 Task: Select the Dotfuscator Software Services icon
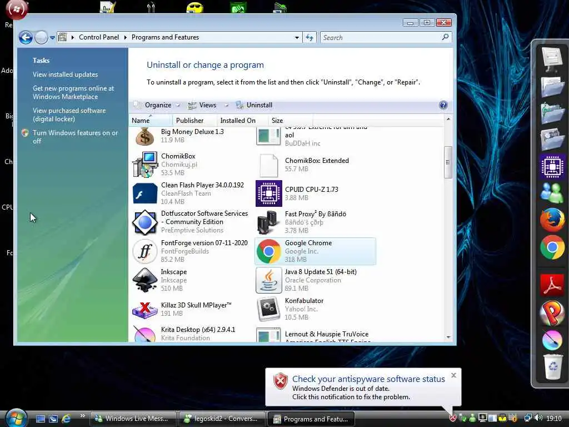coord(145,222)
